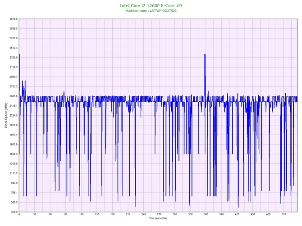This screenshot has width=302, height=226.
Task: Click the 90 seconds x-axis tick label
Action: [66, 214]
